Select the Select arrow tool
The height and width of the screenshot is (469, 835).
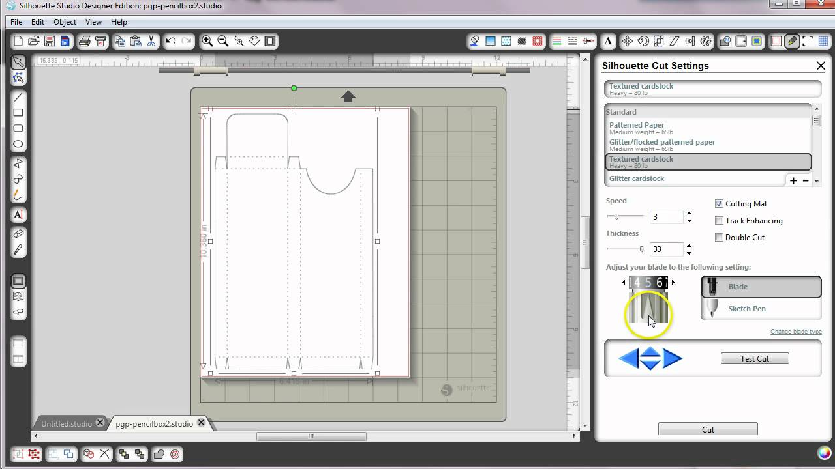coord(18,63)
